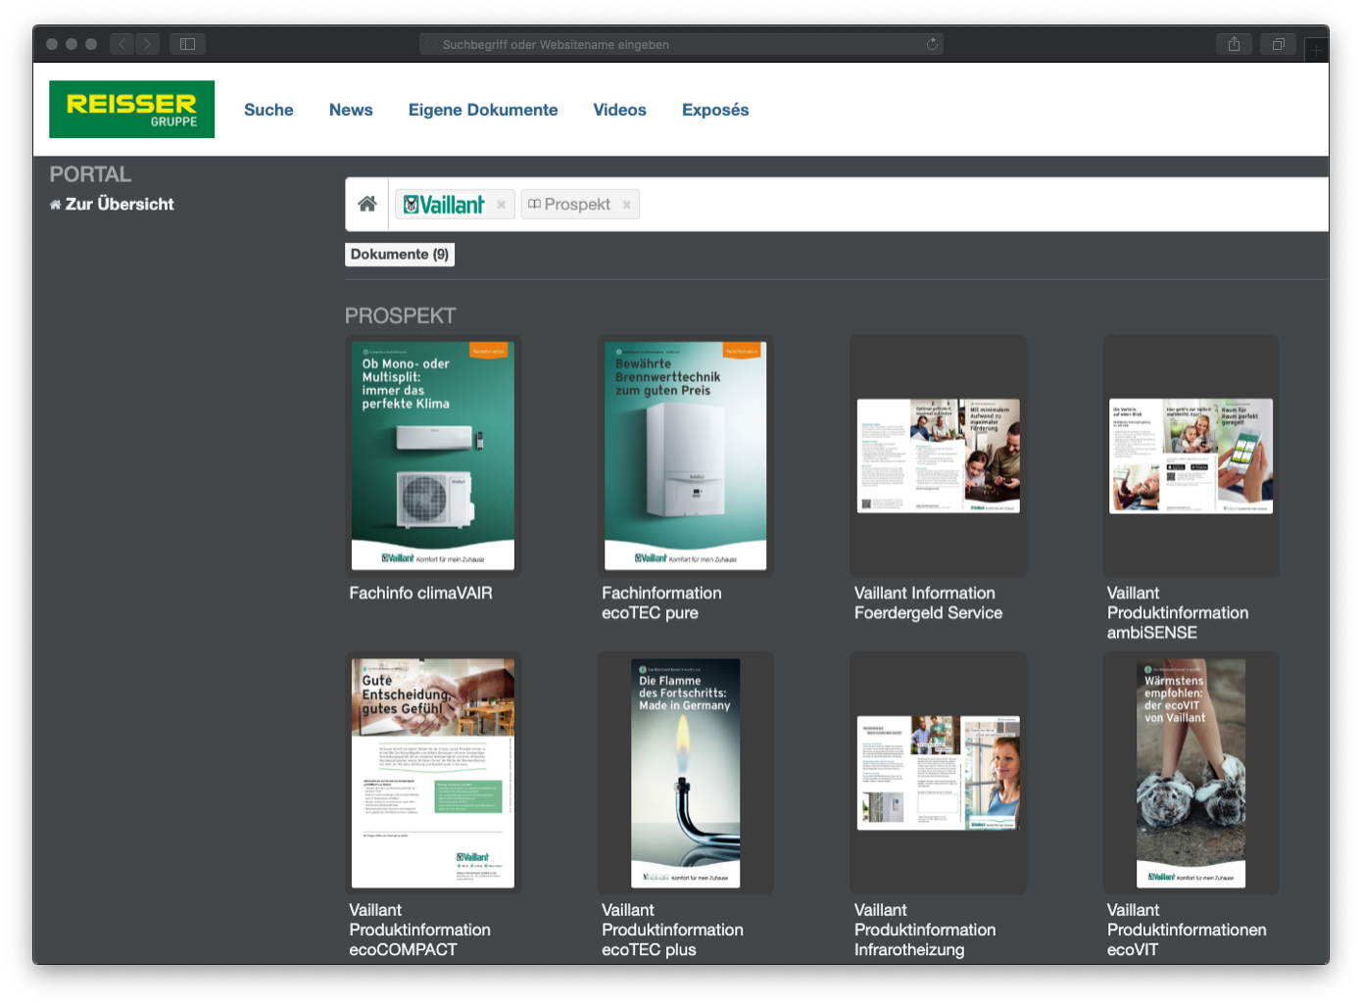1362x1005 pixels.
Task: Navigate to Eigene Dokumente
Action: [x=483, y=110]
